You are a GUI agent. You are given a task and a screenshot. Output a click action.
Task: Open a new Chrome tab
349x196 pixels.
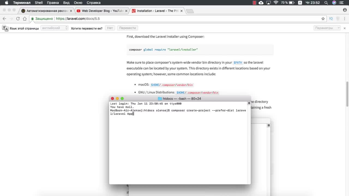coord(190,11)
